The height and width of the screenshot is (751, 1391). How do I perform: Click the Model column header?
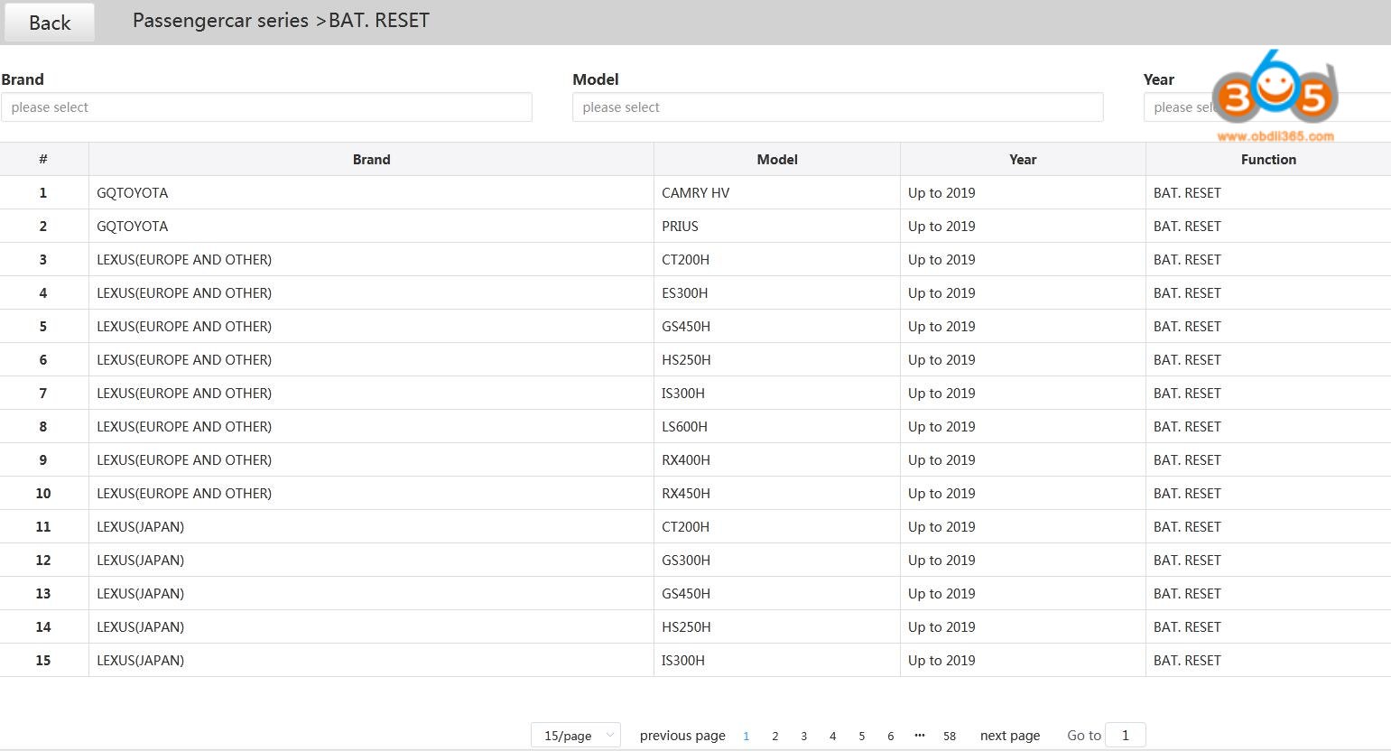[x=777, y=159]
